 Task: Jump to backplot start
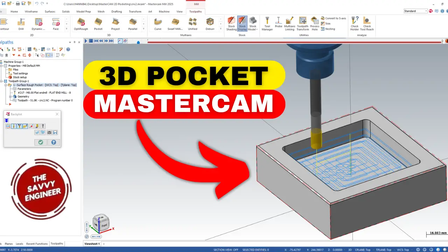coord(96,41)
